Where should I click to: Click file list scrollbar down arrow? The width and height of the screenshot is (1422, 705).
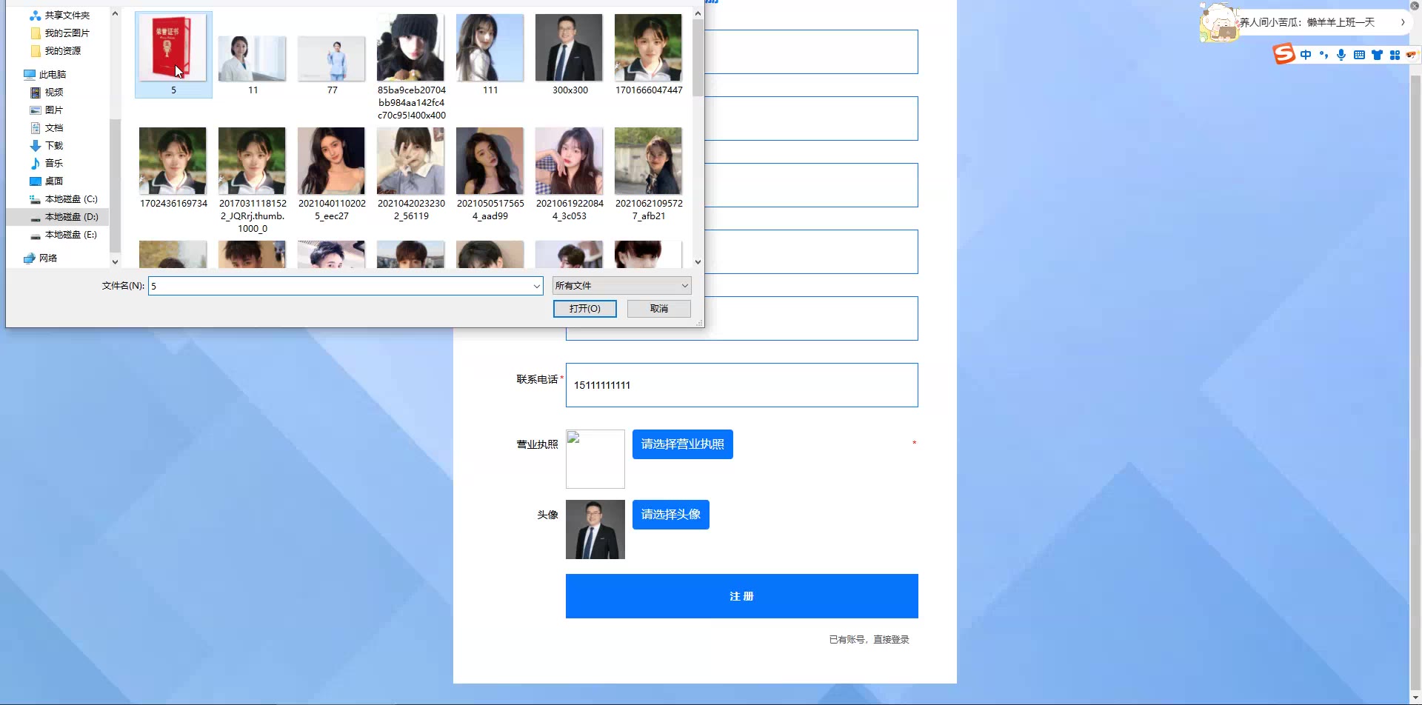698,261
